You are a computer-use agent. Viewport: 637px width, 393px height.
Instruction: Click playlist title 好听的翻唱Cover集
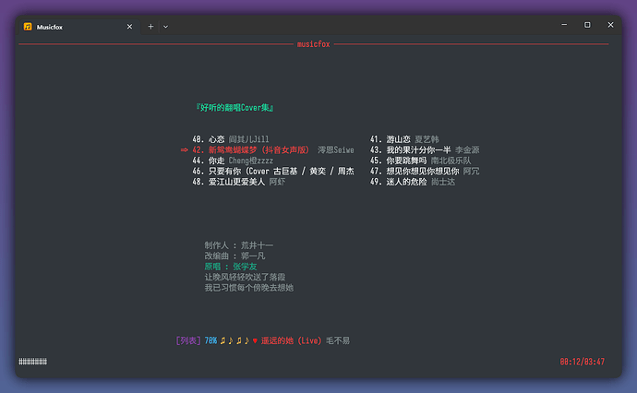click(x=234, y=108)
